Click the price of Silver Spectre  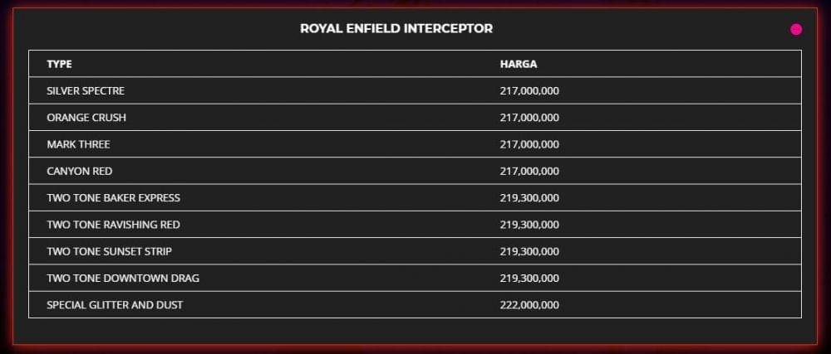pyautogui.click(x=529, y=90)
